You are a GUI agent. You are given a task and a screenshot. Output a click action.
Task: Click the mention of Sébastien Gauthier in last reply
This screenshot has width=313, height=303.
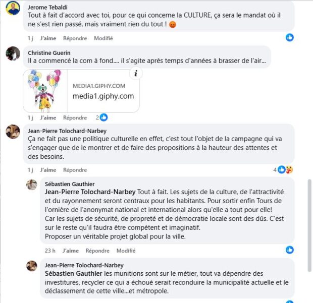tap(74, 273)
